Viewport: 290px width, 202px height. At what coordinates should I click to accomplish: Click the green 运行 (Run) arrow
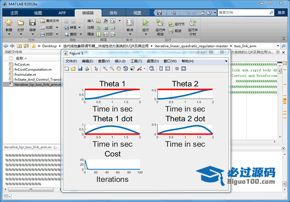(145, 23)
